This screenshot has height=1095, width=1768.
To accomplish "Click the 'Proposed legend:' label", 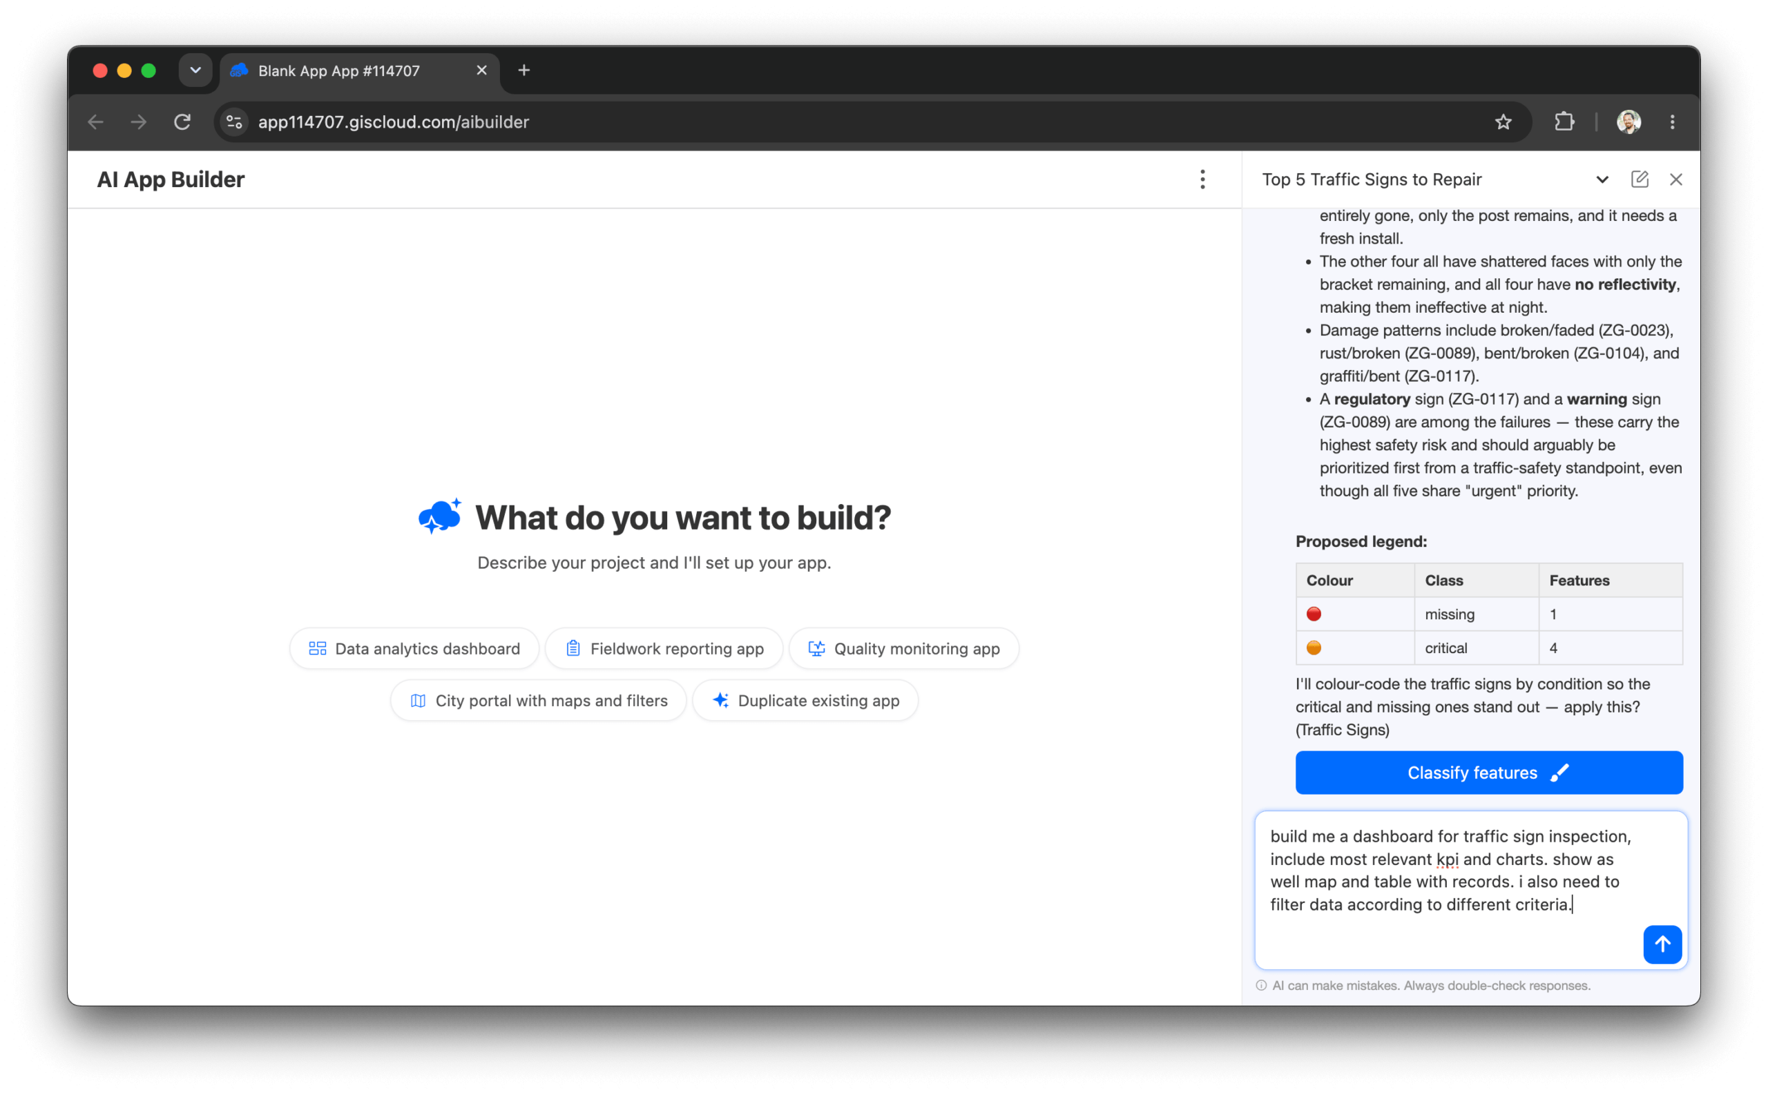I will tap(1361, 541).
